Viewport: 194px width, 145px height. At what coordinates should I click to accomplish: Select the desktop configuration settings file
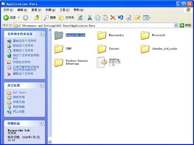(x=109, y=62)
